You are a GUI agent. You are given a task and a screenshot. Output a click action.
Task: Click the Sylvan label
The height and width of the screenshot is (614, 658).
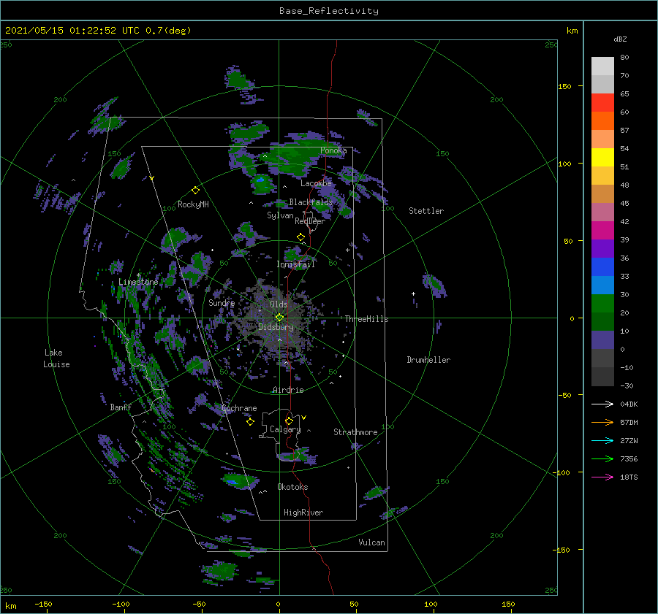[x=280, y=215]
